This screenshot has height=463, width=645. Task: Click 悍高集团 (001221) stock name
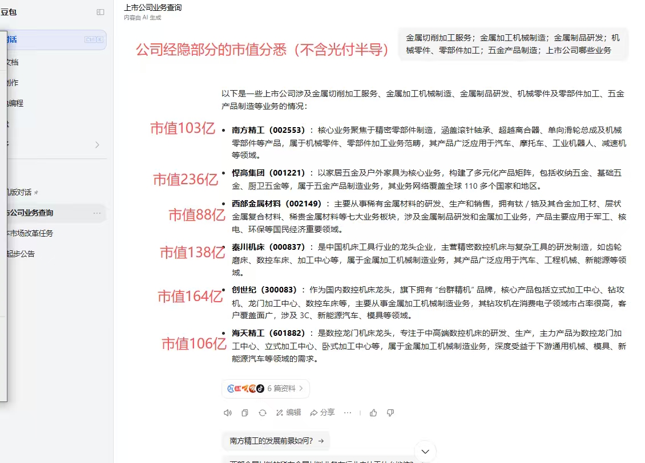coord(268,173)
